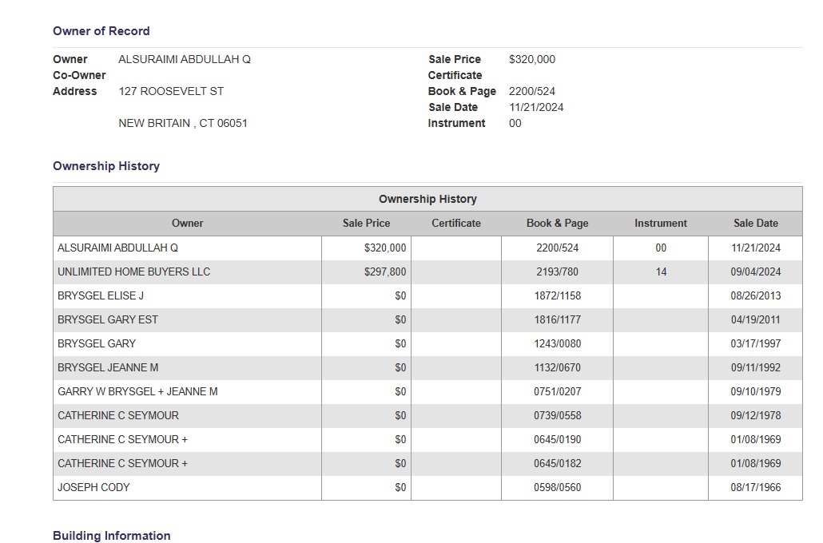The height and width of the screenshot is (543, 823).
Task: Click sale date 09/10/1979 in table
Action: pyautogui.click(x=755, y=392)
